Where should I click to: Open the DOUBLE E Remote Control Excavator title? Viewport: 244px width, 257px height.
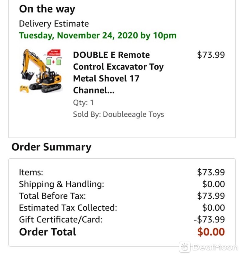point(118,72)
